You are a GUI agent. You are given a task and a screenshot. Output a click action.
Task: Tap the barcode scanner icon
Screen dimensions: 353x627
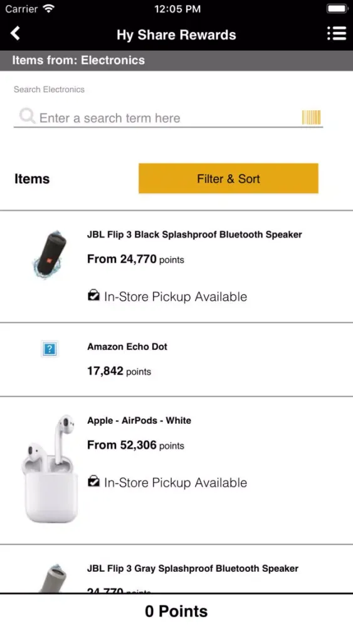click(311, 117)
